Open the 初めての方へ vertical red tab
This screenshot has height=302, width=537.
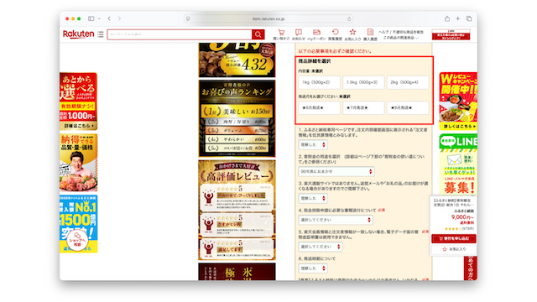(471, 268)
